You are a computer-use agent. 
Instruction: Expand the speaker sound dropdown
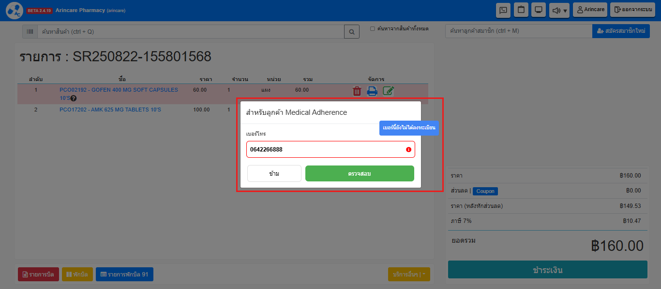point(559,10)
